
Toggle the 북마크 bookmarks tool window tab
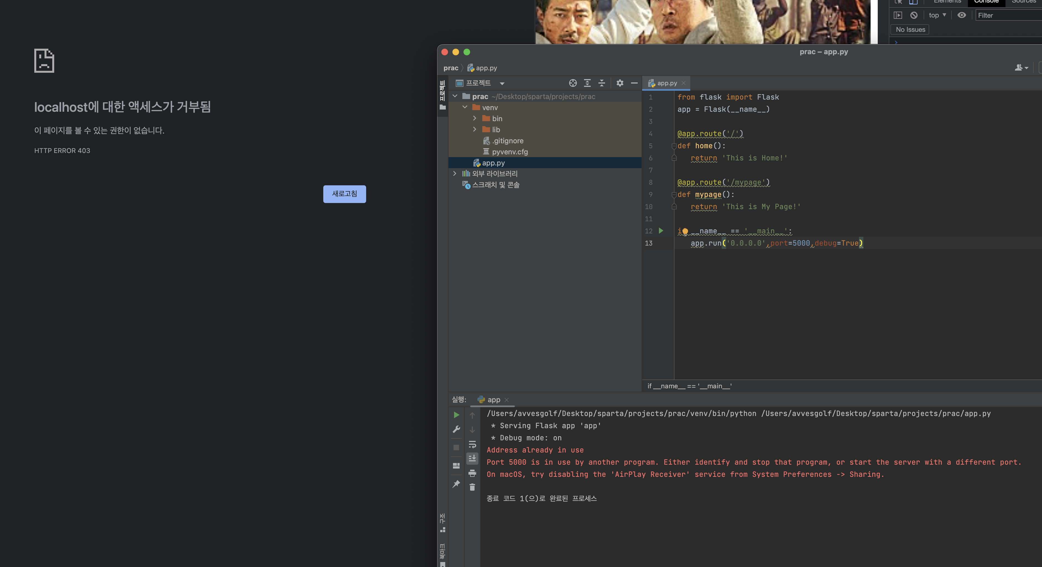[442, 555]
